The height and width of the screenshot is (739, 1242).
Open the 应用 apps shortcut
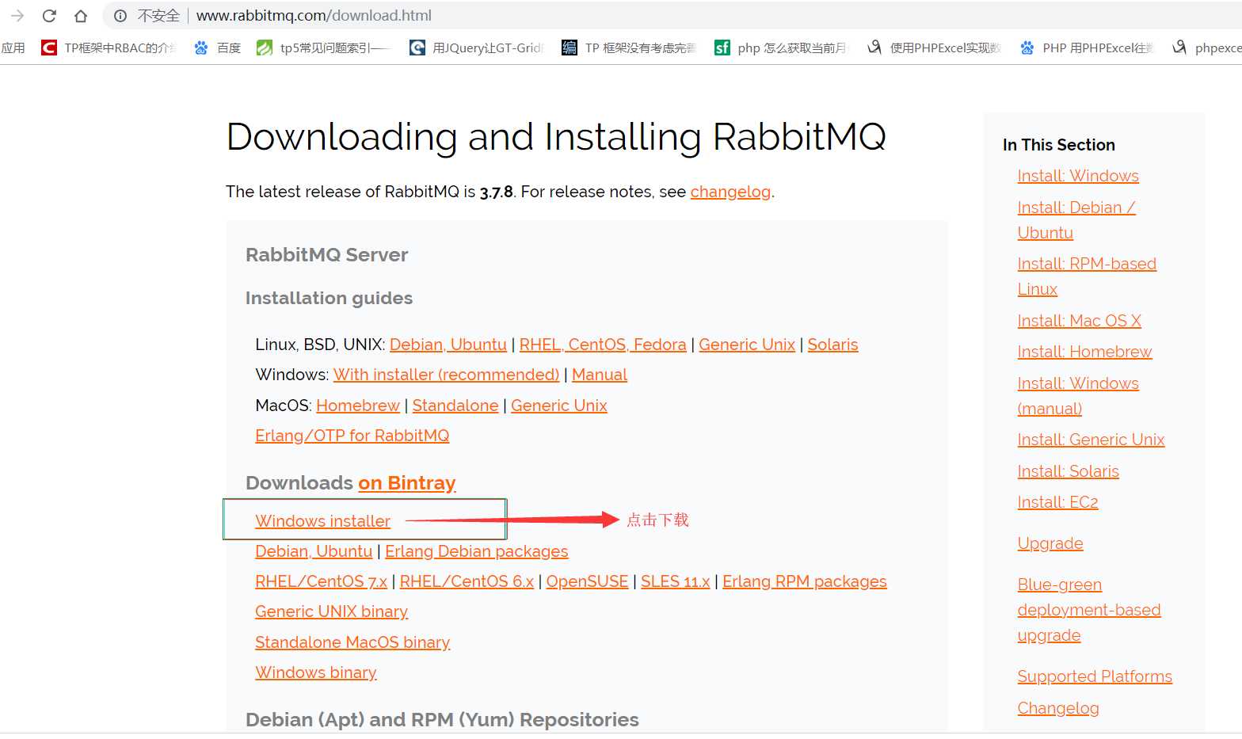coord(13,48)
